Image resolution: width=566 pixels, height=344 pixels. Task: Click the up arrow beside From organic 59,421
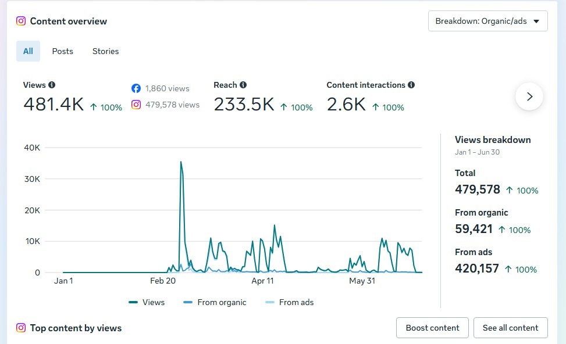coord(502,230)
